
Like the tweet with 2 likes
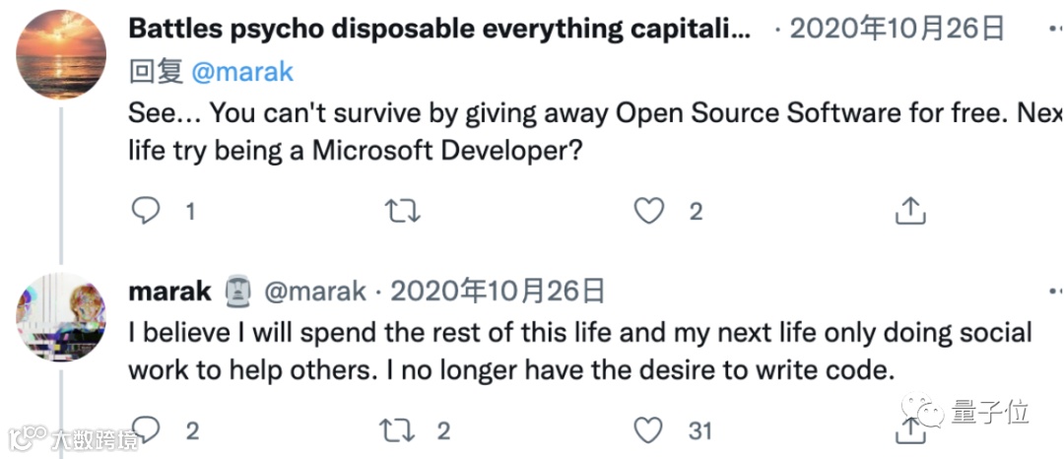(648, 210)
